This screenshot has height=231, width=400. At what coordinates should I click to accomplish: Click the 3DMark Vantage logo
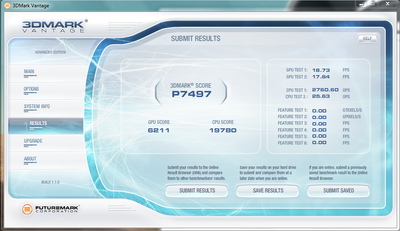coord(55,26)
